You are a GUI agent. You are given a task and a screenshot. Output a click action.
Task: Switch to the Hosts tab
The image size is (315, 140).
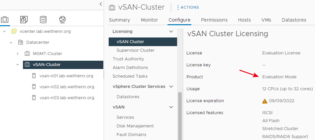tap(244, 20)
